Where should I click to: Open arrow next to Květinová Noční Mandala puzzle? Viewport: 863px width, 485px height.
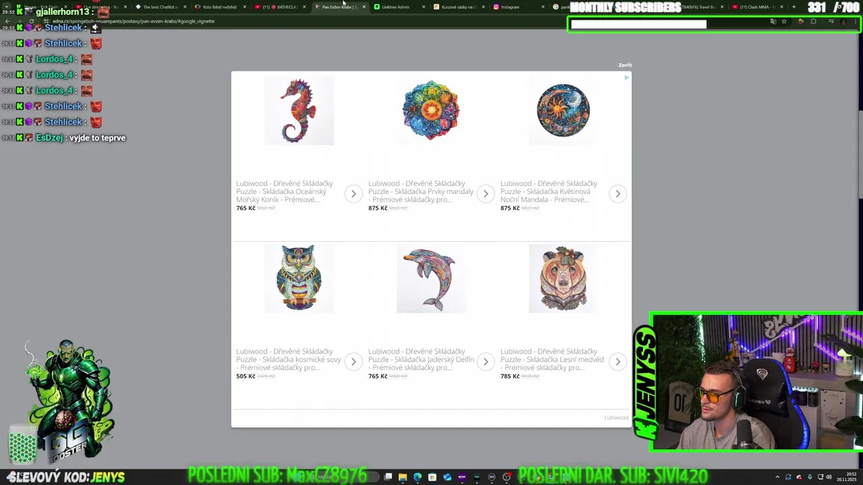618,194
